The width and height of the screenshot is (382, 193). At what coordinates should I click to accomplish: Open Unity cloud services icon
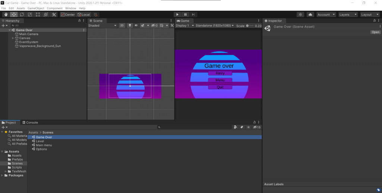click(310, 15)
